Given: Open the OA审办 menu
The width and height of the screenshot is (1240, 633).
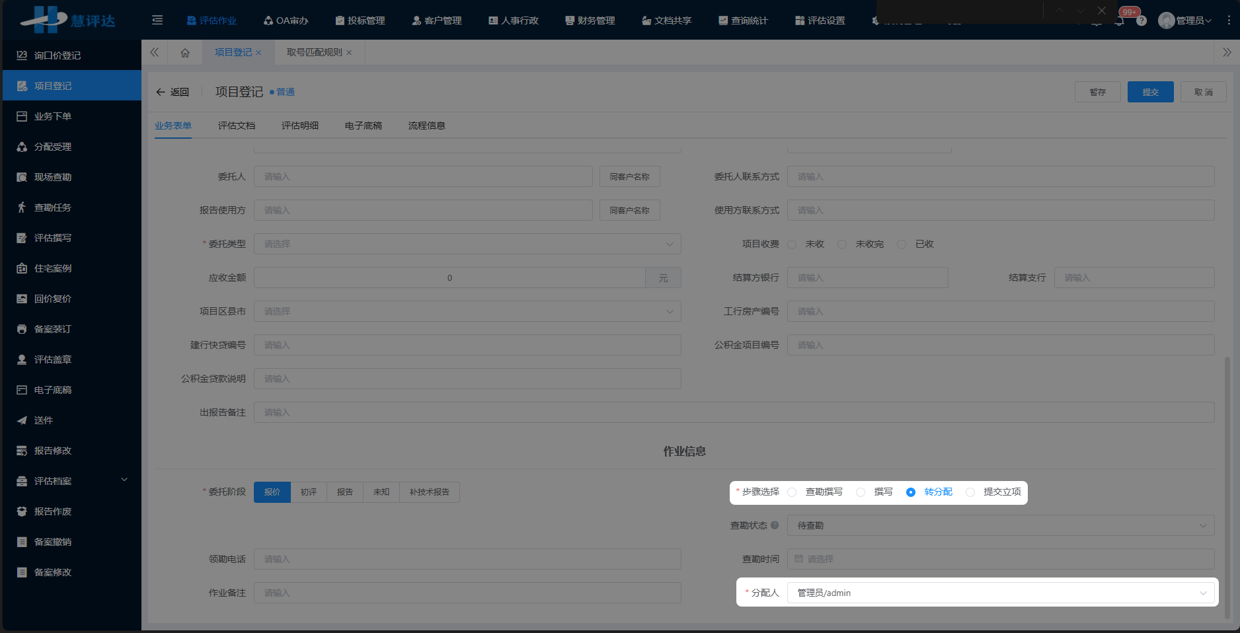Looking at the screenshot, I should click(x=287, y=20).
